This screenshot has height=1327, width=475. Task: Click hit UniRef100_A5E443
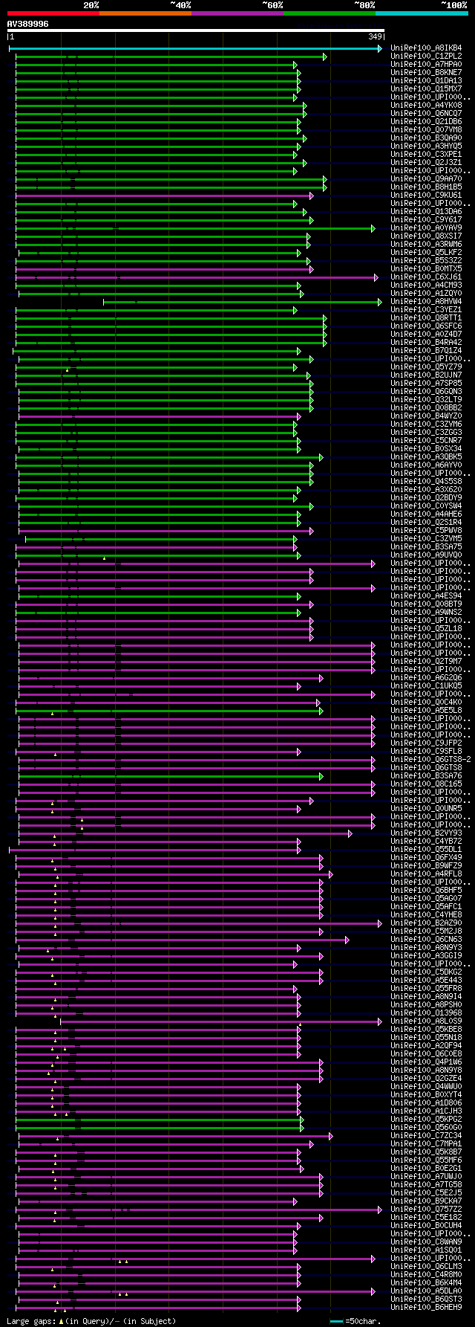pyautogui.click(x=427, y=981)
